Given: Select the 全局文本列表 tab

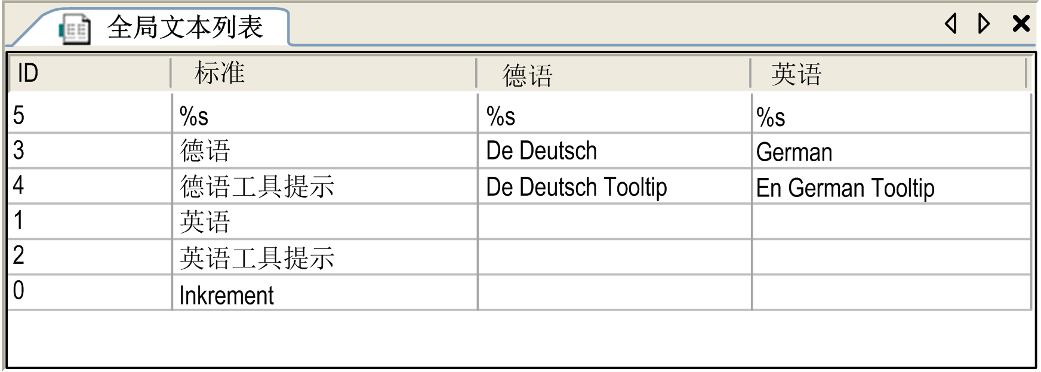Looking at the screenshot, I should click(185, 27).
